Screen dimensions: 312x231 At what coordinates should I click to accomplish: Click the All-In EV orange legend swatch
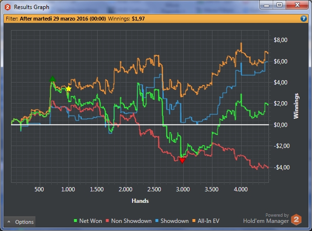tap(194, 220)
